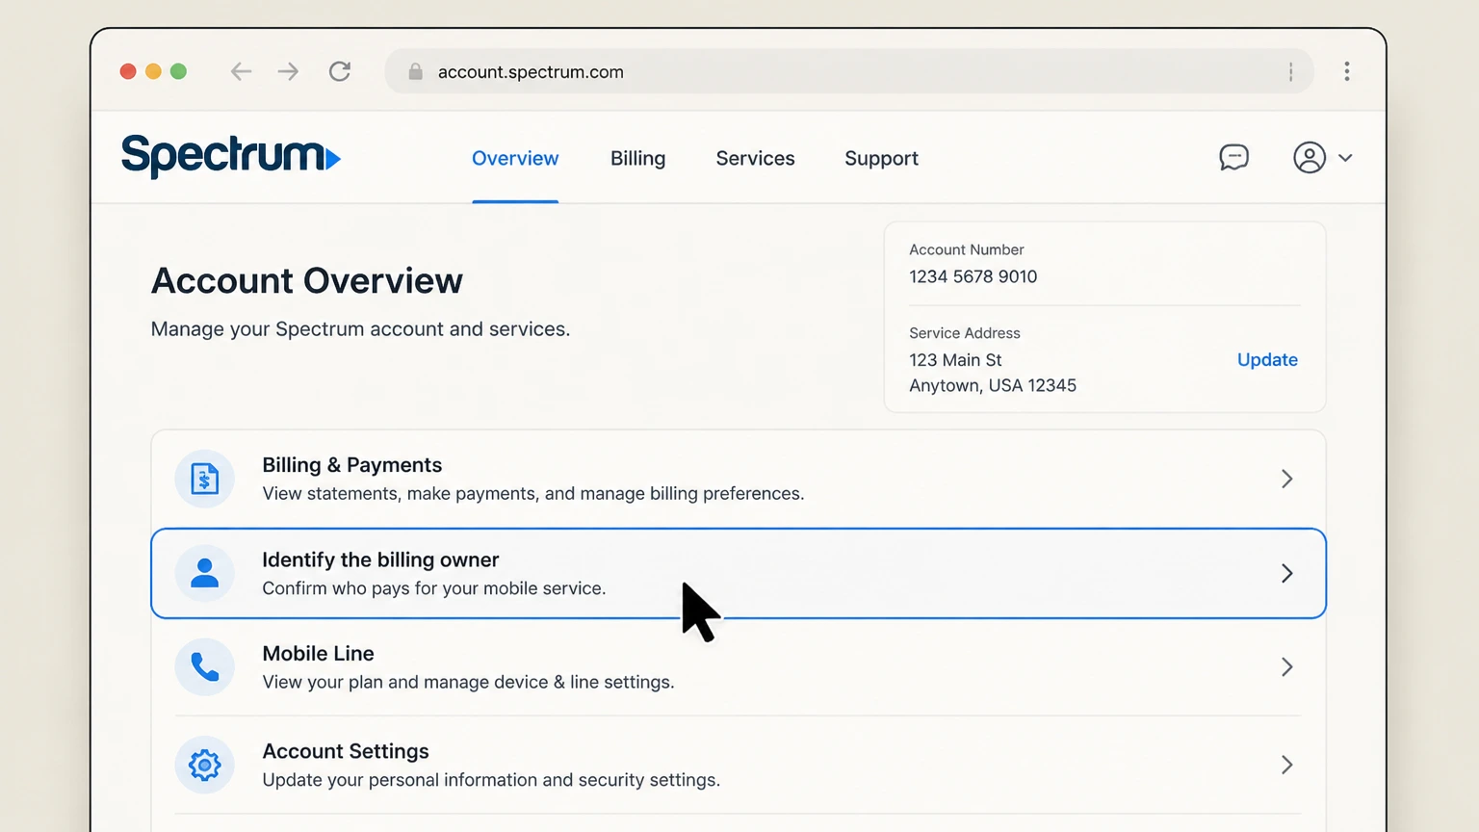Click the user profile avatar icon
Viewport: 1479px width, 832px height.
(1310, 157)
